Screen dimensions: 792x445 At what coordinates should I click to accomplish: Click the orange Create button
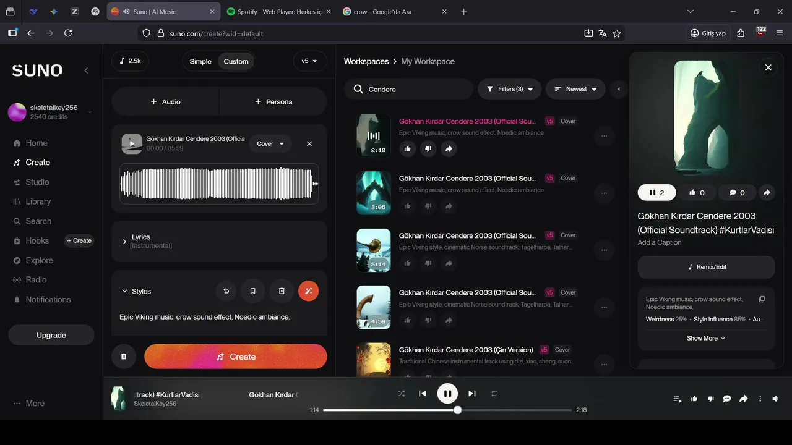coord(236,357)
